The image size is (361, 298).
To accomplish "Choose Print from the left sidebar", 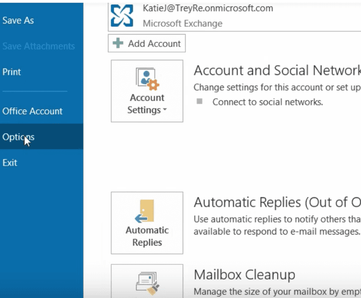I will 12,72.
